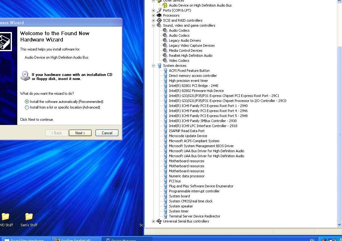Viewport: 342px width, 241px height.
Task: Click Next in the hardware wizard
Action: coord(80,133)
